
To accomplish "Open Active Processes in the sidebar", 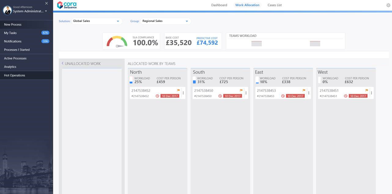I will click(26, 58).
